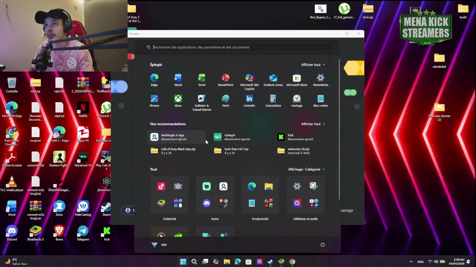Click the Windows Start button on taskbar
This screenshot has height=267, width=476.
(183, 262)
